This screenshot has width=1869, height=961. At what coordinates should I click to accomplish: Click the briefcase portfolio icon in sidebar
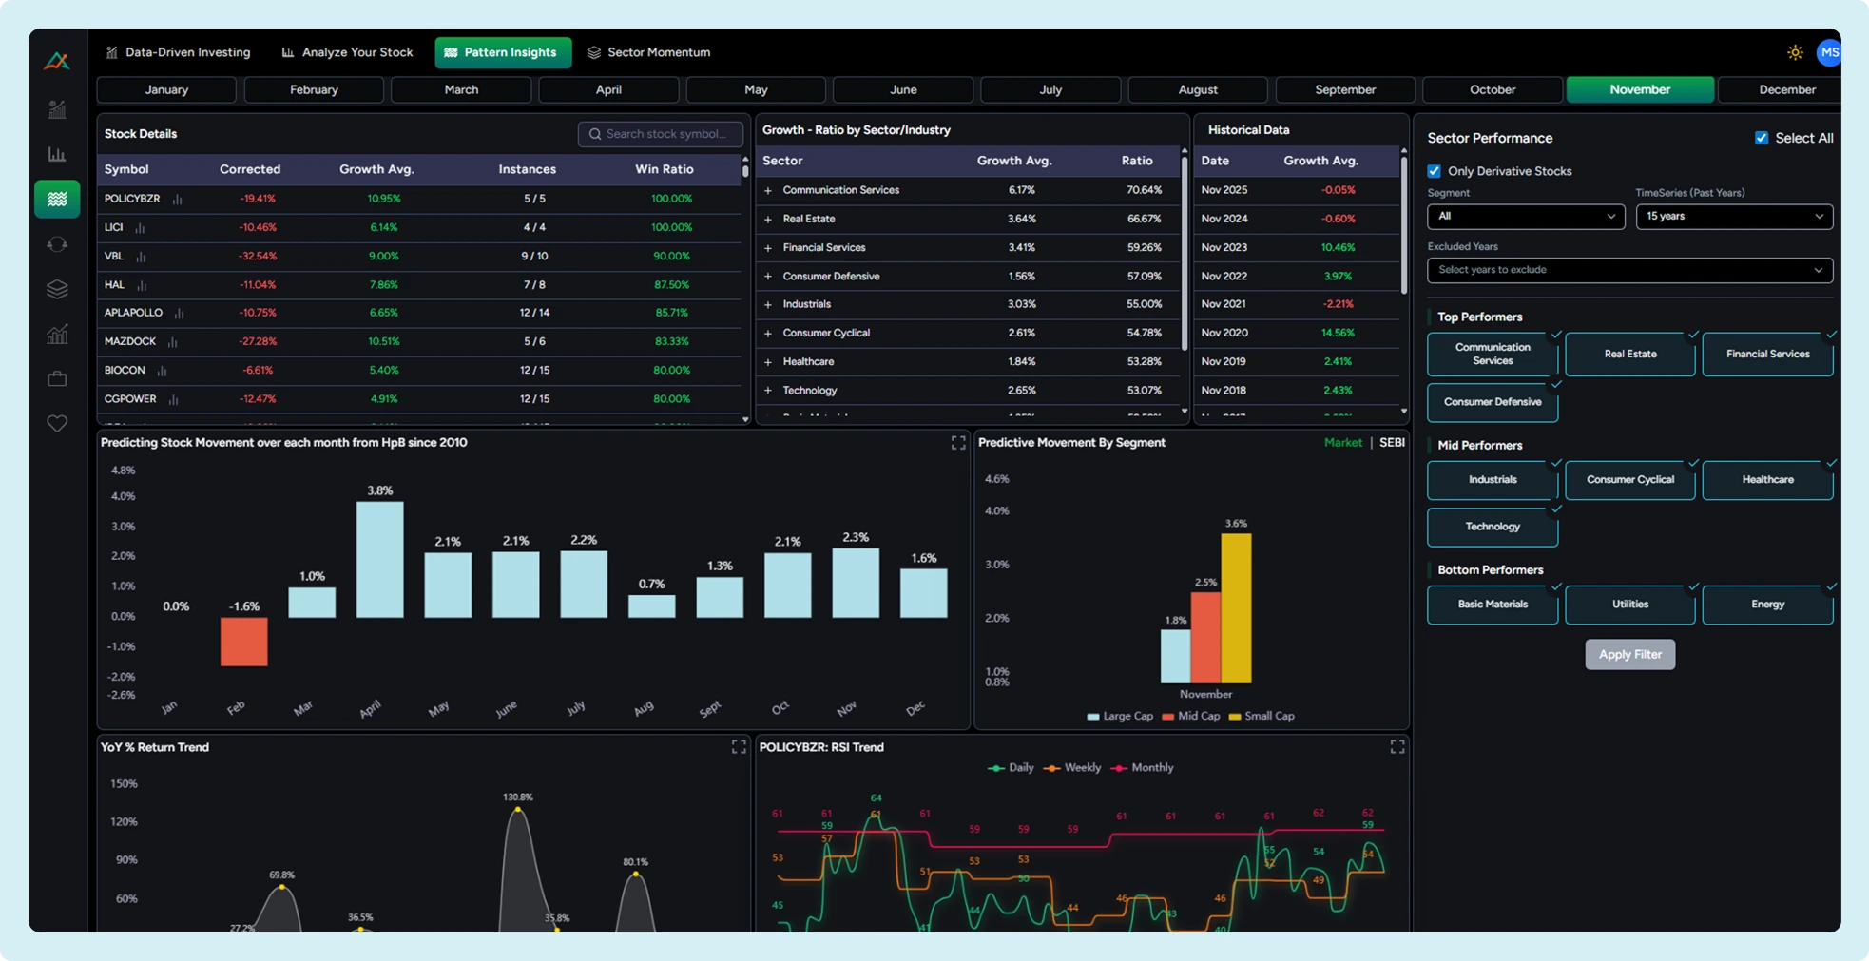(x=56, y=377)
